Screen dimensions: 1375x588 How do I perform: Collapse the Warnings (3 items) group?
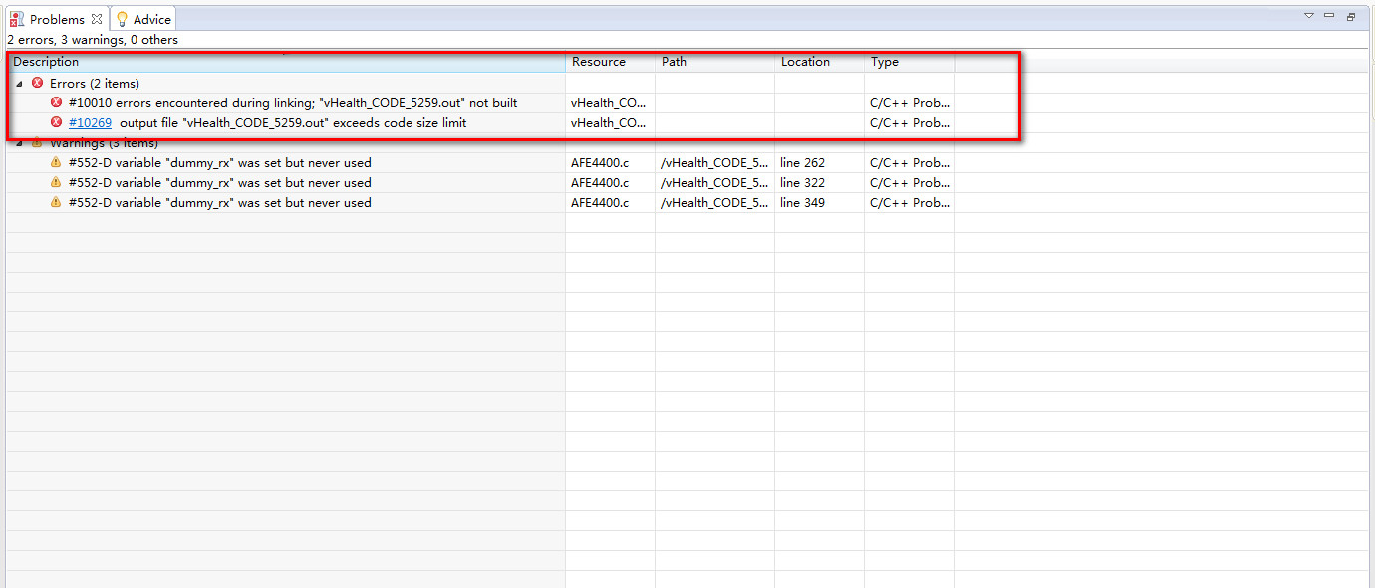click(x=19, y=143)
